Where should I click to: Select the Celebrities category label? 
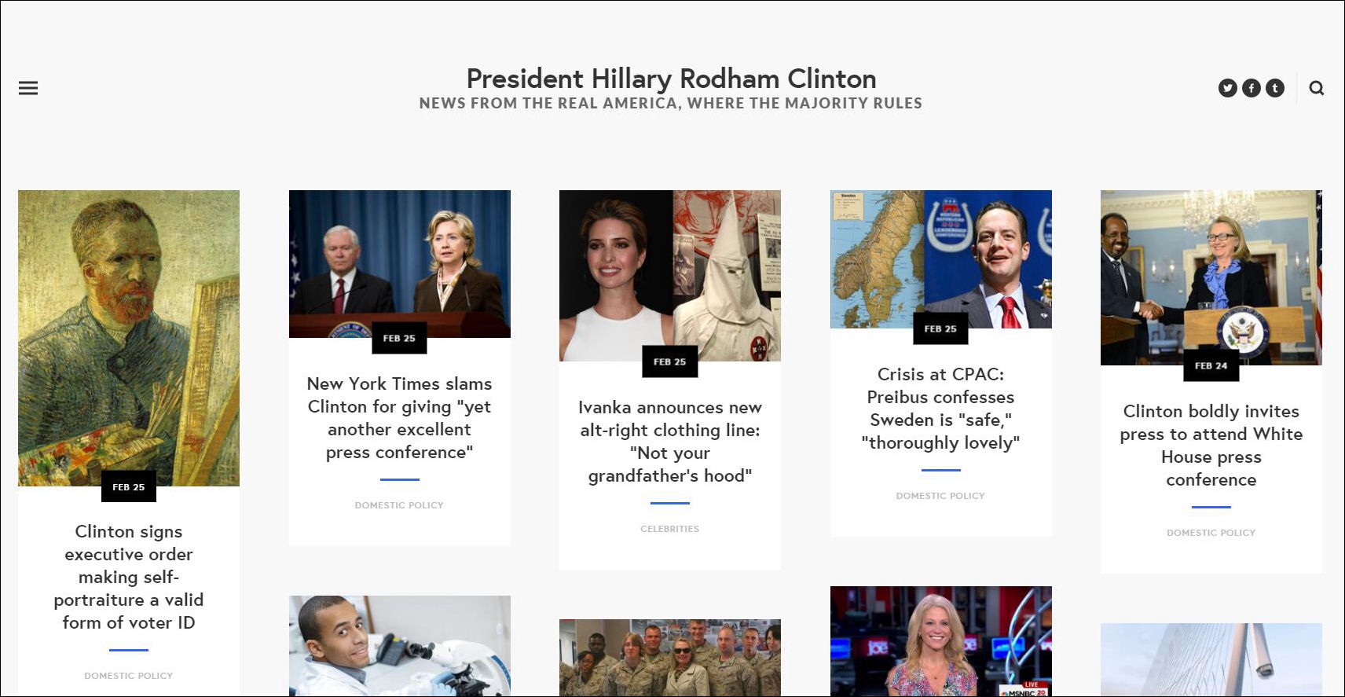[x=670, y=529]
